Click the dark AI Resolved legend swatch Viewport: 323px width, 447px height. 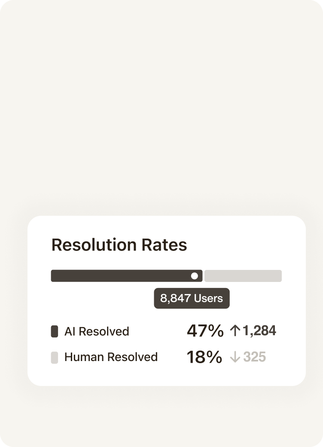(55, 331)
